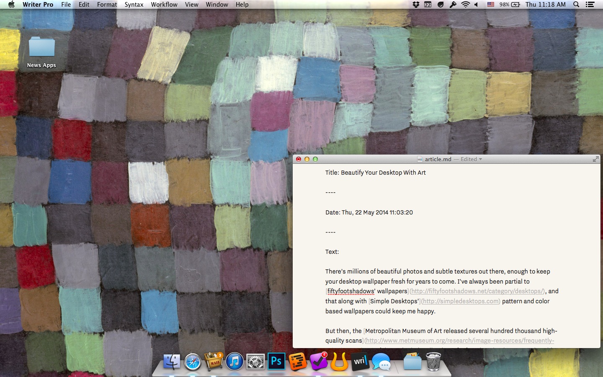Open the Trash in the dock
Image resolution: width=603 pixels, height=377 pixels.
pos(433,361)
